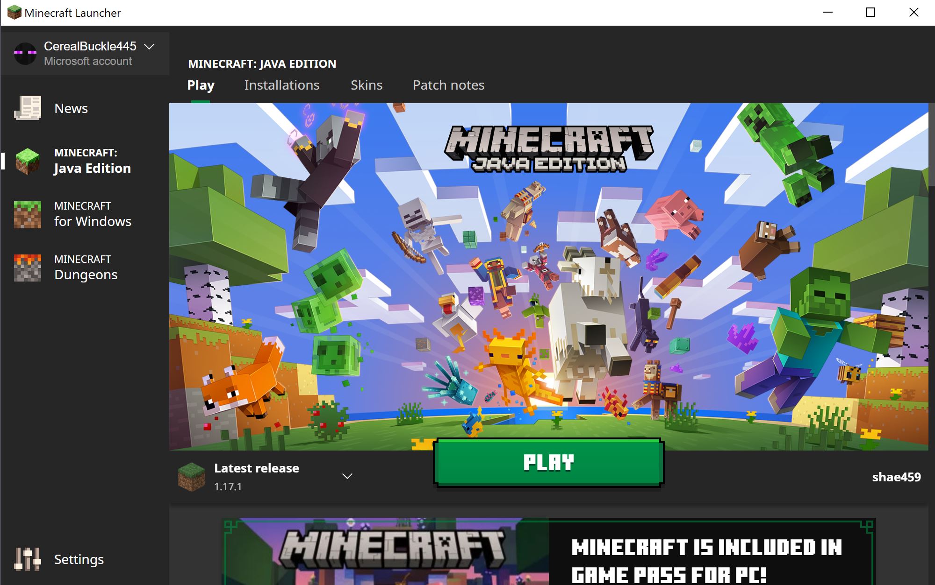Image resolution: width=935 pixels, height=585 pixels.
Task: Go to the Patch notes tab
Action: tap(448, 85)
